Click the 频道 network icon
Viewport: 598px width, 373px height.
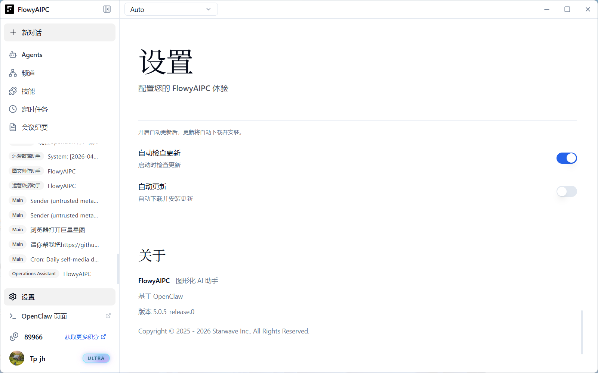[x=13, y=73]
